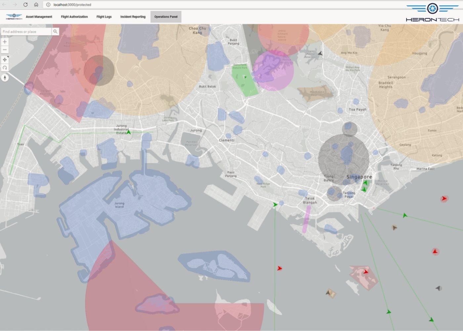The height and width of the screenshot is (331, 463).
Task: Focus the Find address or place field
Action: 26,31
